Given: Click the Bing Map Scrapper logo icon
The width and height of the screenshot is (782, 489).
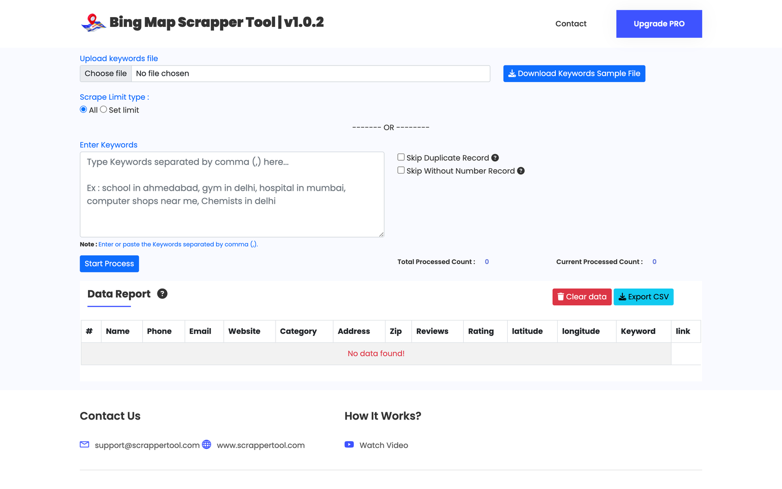Looking at the screenshot, I should (x=93, y=22).
